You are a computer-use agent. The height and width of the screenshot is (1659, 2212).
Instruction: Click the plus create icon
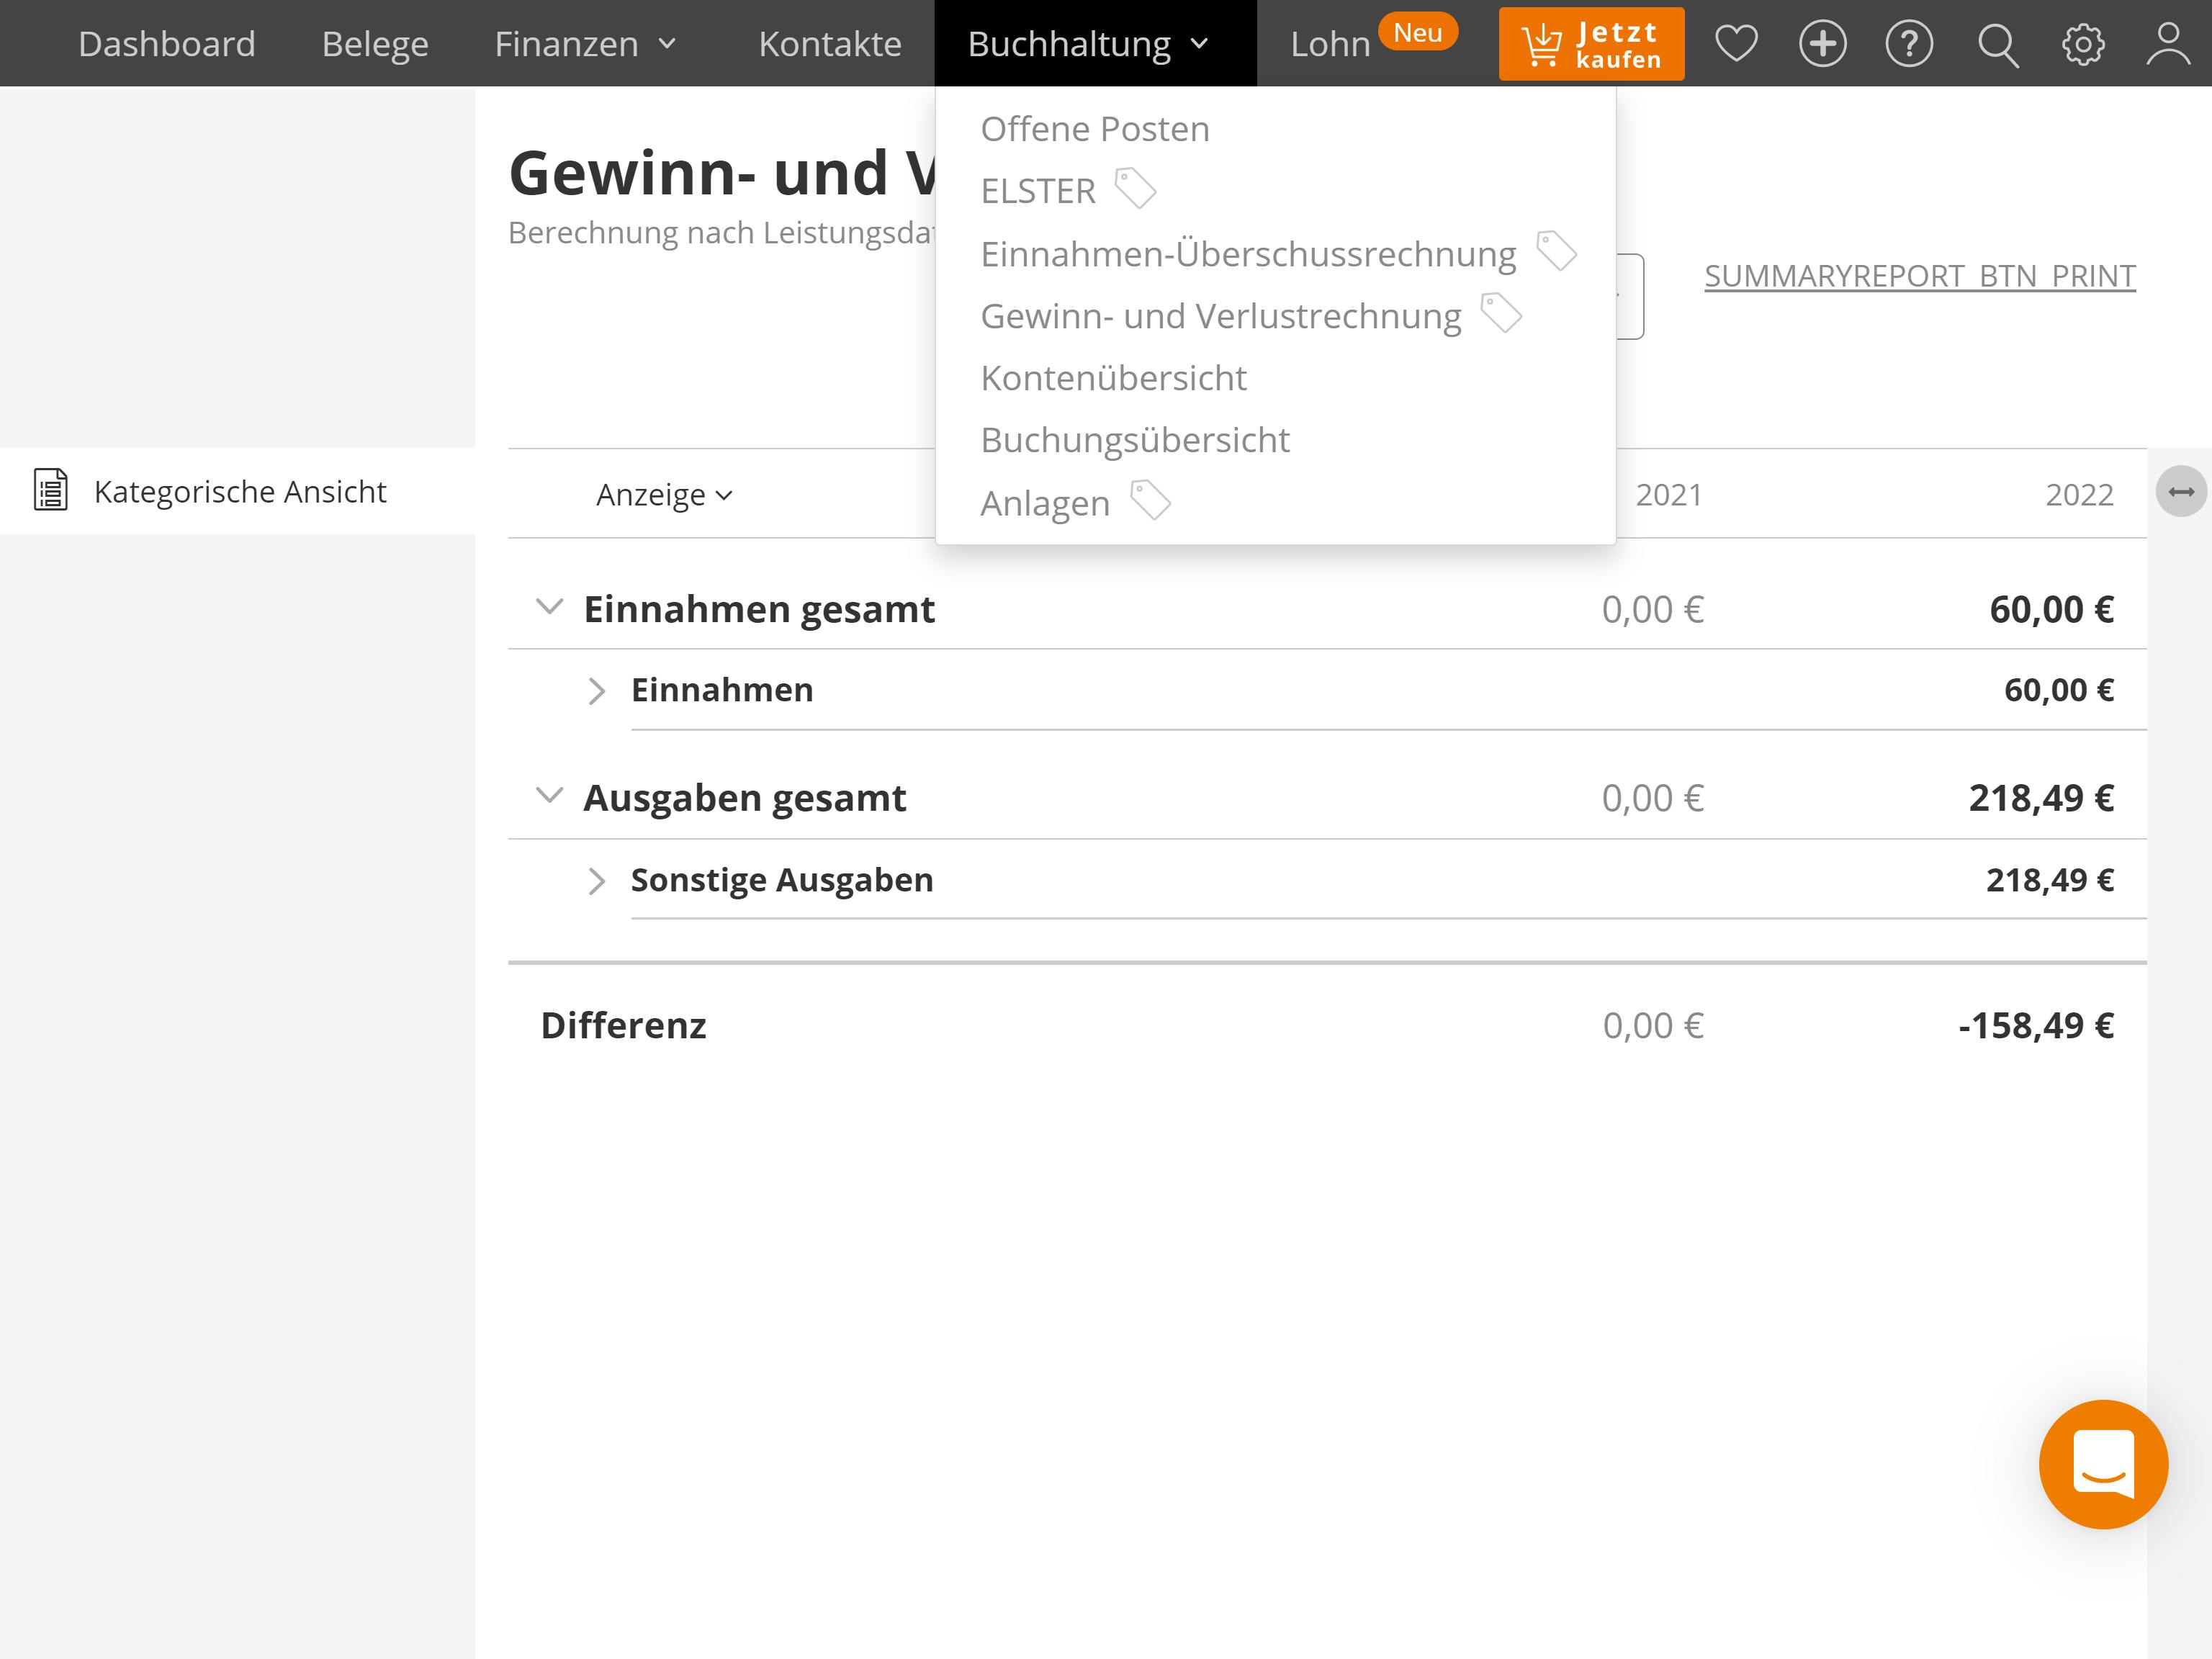(1822, 44)
